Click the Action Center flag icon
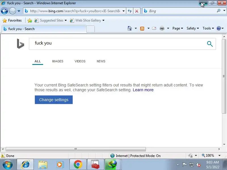227x170 pixels. tap(184, 165)
